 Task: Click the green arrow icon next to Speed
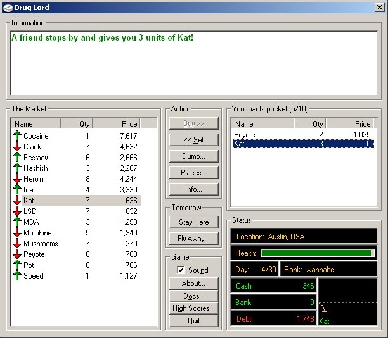click(x=16, y=276)
